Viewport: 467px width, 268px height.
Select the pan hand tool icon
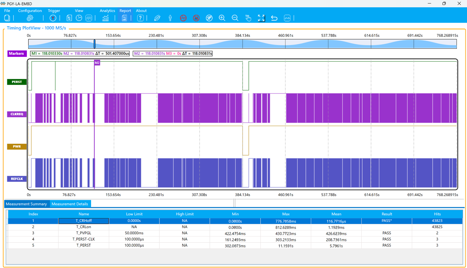tap(248, 18)
